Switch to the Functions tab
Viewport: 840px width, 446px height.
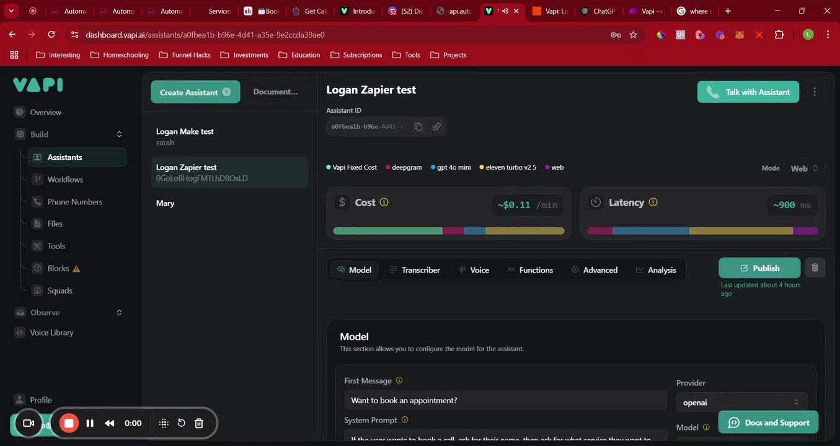click(x=530, y=269)
